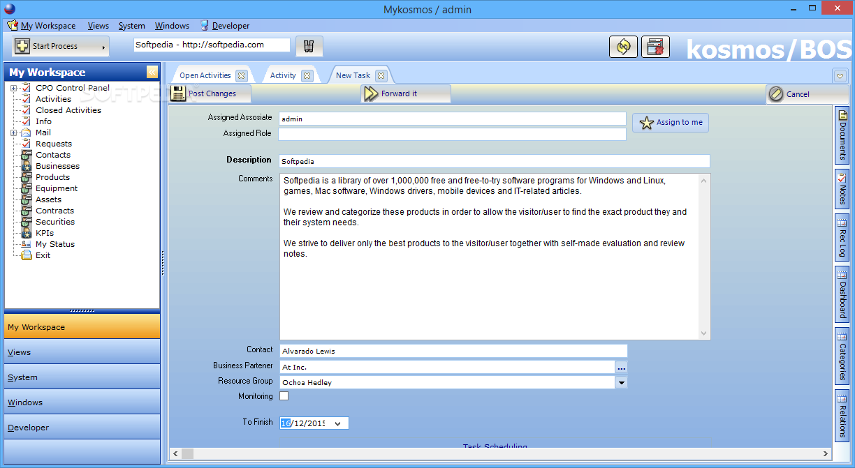Open the Rec Log side panel
Screen dimensions: 855x468
coord(842,238)
